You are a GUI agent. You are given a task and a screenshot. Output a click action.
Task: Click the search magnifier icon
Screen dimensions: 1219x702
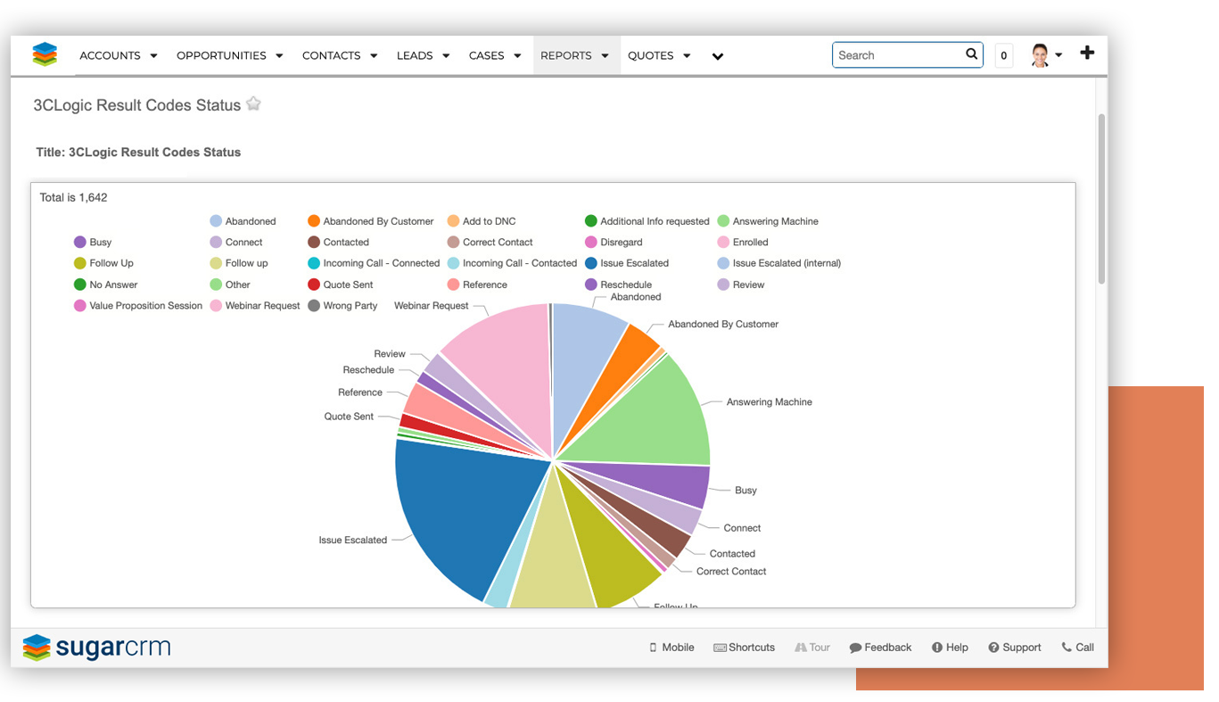[971, 54]
